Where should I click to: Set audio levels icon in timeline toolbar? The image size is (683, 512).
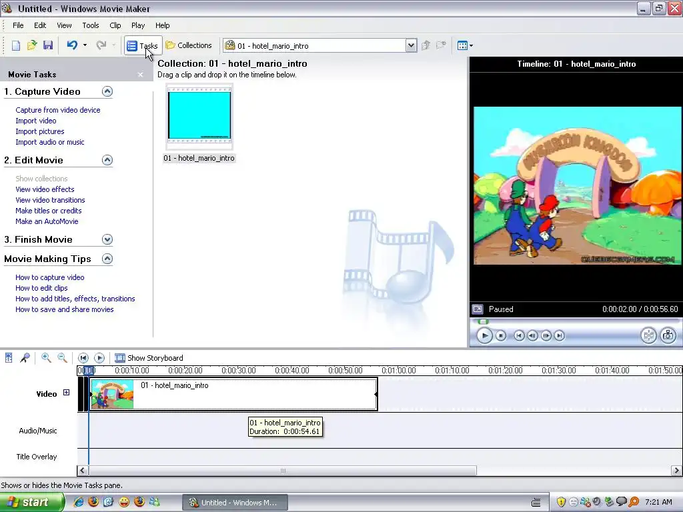point(9,358)
